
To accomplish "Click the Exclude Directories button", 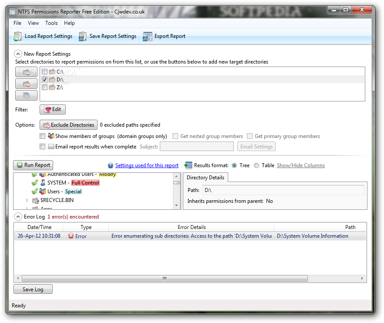I will point(69,125).
